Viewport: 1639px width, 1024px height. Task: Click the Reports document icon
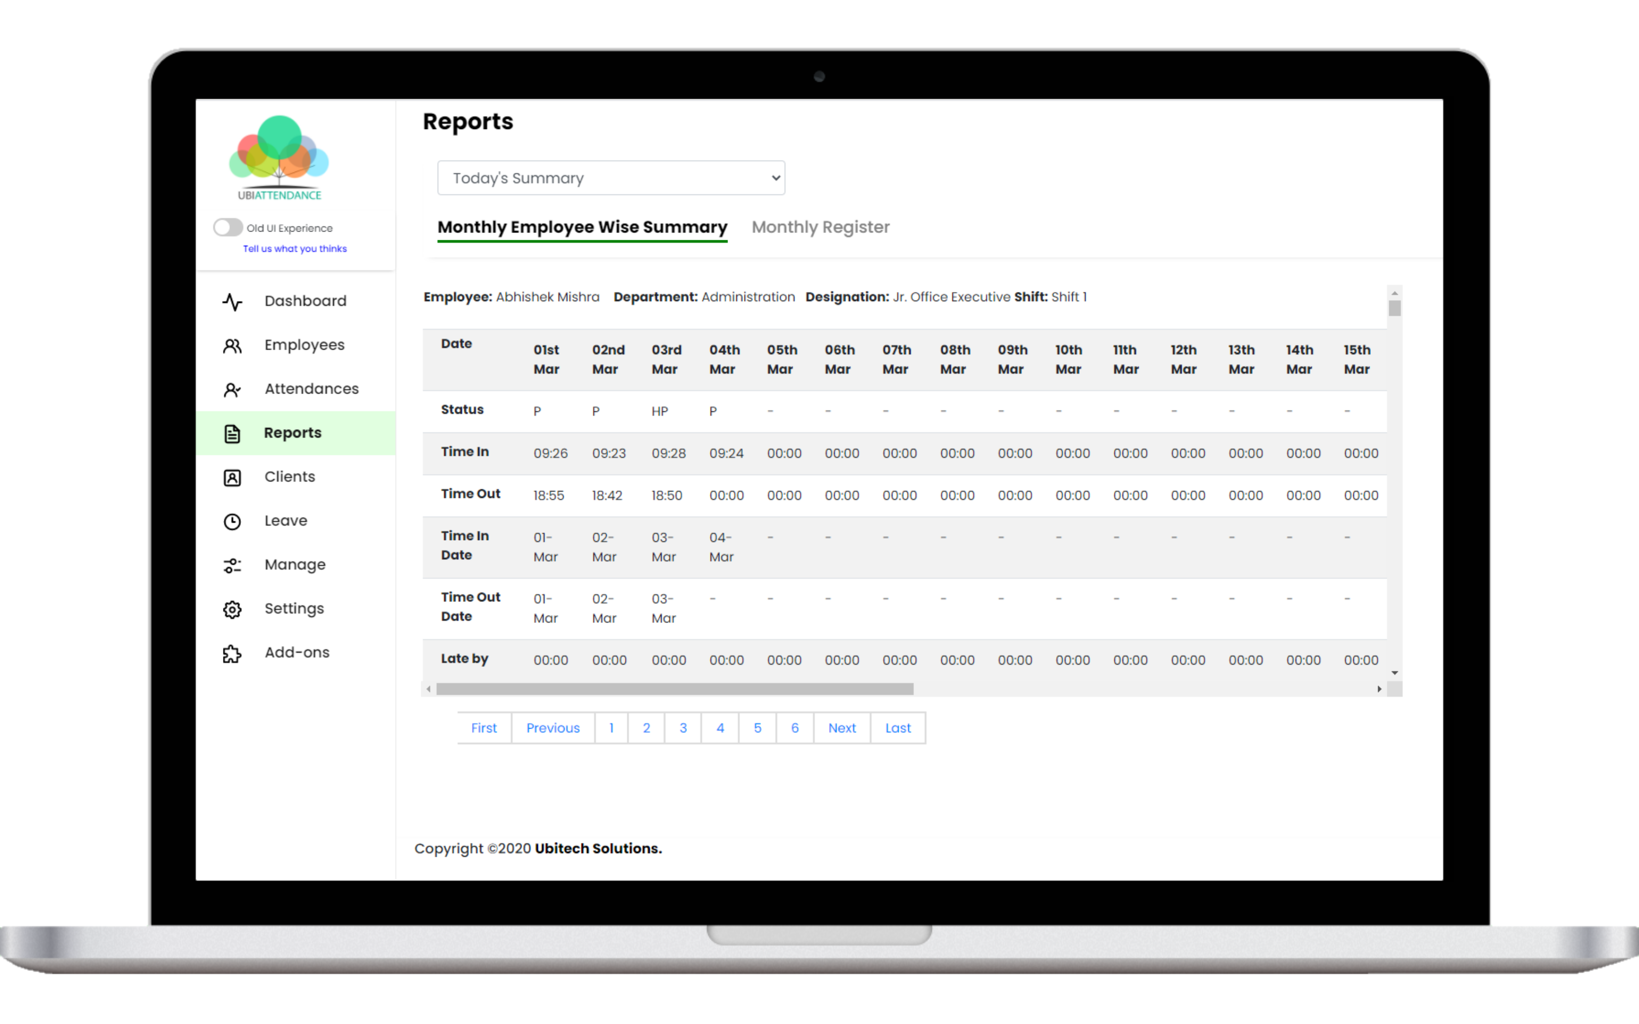point(233,434)
